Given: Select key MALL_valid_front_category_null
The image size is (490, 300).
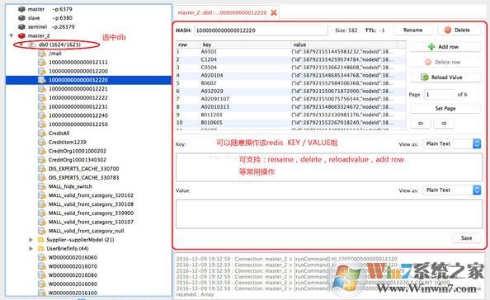Looking at the screenshot, I should point(87,231).
